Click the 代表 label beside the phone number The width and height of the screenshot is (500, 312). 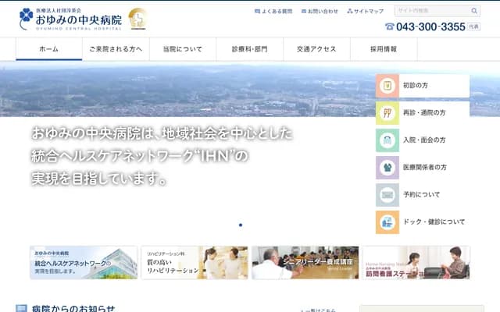(x=473, y=27)
